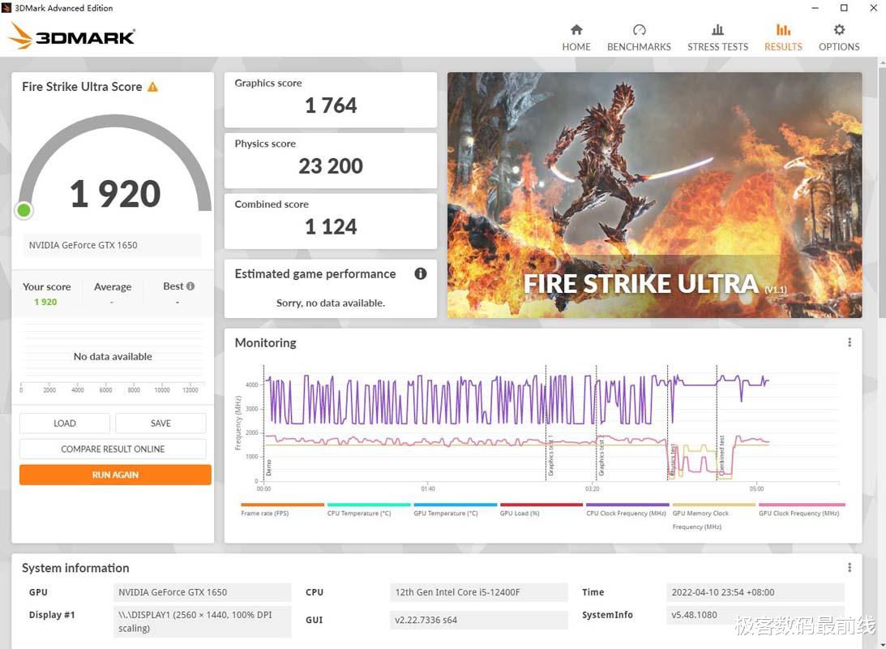886x649 pixels.
Task: Minimize the 3DMark window
Action: coord(815,8)
